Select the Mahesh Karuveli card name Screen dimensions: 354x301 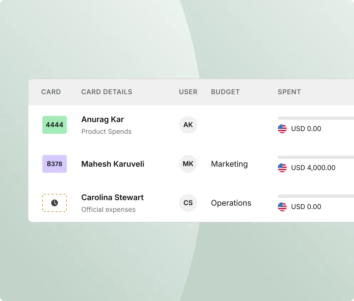click(113, 164)
